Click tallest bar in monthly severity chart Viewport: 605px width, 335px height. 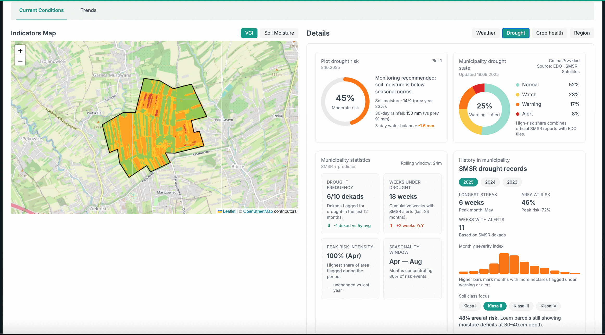pyautogui.click(x=504, y=263)
